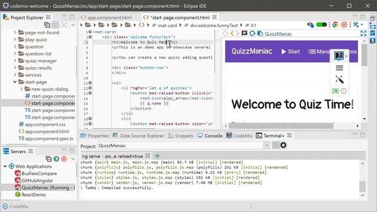Open the Data Source Explorer tab
377x212 pixels.
[138, 136]
